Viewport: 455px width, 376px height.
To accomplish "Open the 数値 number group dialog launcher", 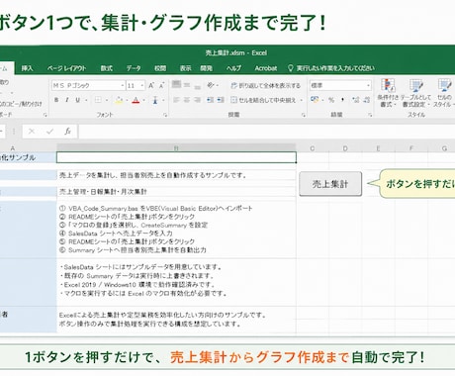I will (370, 115).
